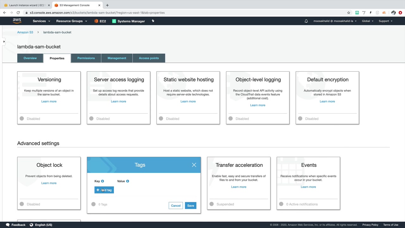The image size is (405, 228).
Task: Open the Access points tab
Action: point(149,58)
